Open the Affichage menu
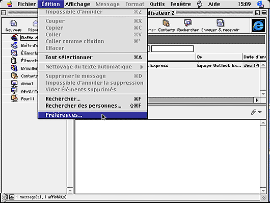Image resolution: width=270 pixels, height=203 pixels. click(x=77, y=4)
